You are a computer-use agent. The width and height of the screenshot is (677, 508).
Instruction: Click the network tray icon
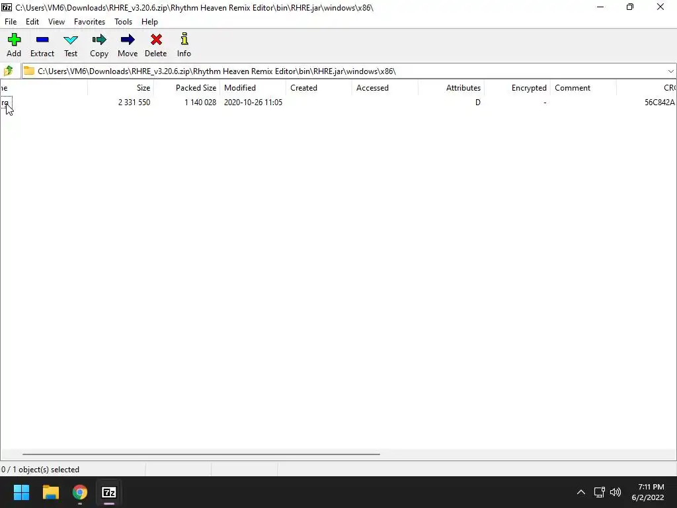[599, 492]
